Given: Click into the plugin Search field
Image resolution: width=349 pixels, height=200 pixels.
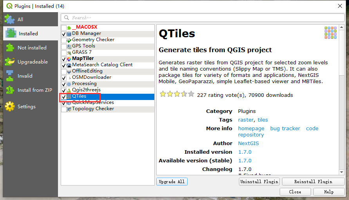Looking at the screenshot, I should 203,18.
